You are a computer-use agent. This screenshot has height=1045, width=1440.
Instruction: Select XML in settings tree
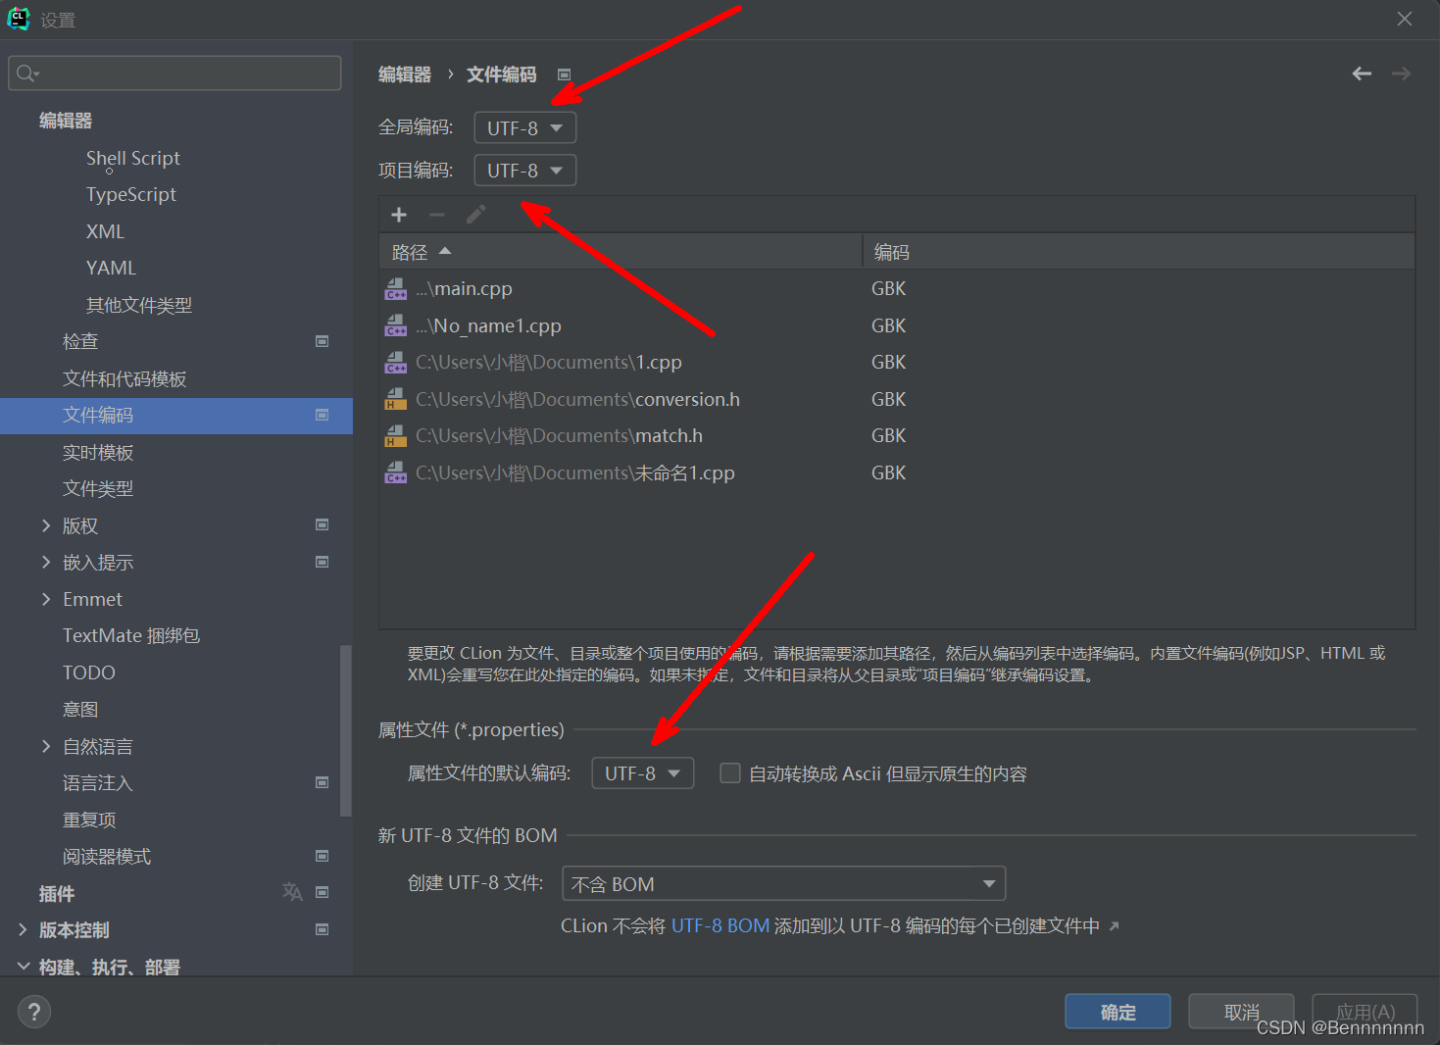pyautogui.click(x=105, y=231)
